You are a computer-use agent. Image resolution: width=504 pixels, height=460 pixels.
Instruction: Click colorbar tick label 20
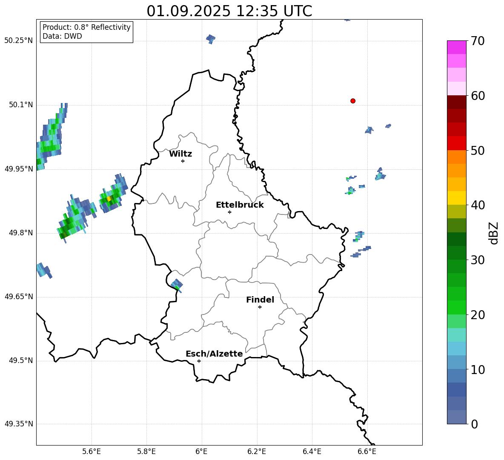[478, 315]
